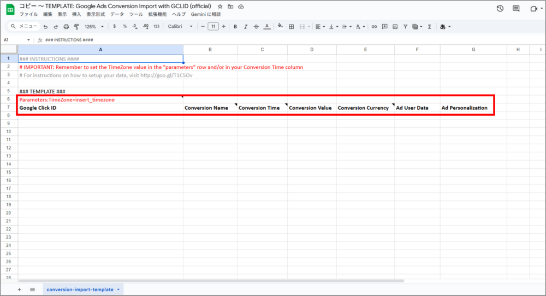Toggle italic text formatting
The image size is (546, 296).
point(246,26)
